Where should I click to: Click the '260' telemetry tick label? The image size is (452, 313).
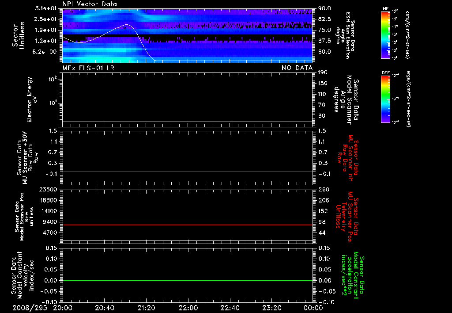click(x=324, y=190)
